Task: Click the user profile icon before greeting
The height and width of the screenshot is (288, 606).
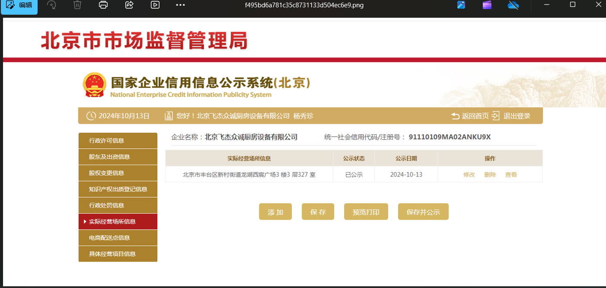Action: coord(169,116)
